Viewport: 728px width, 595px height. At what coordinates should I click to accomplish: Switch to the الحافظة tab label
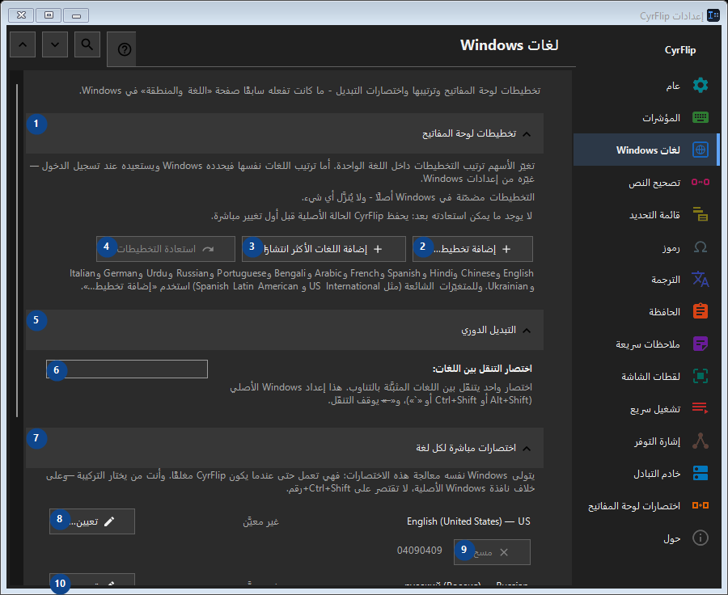[x=664, y=311]
